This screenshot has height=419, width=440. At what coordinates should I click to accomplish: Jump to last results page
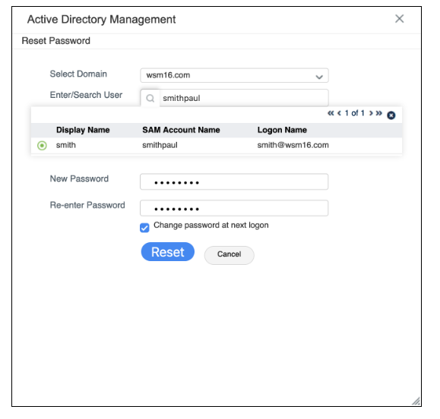pos(379,113)
